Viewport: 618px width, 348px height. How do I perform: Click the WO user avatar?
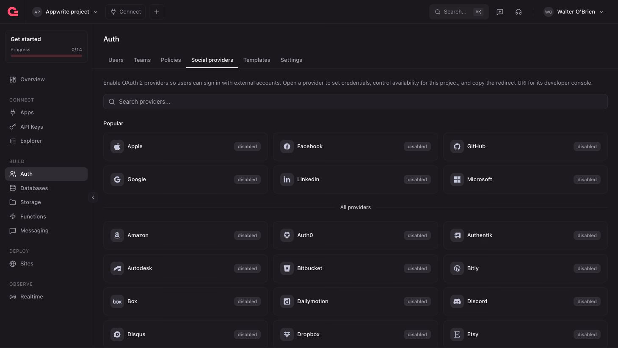coord(549,12)
